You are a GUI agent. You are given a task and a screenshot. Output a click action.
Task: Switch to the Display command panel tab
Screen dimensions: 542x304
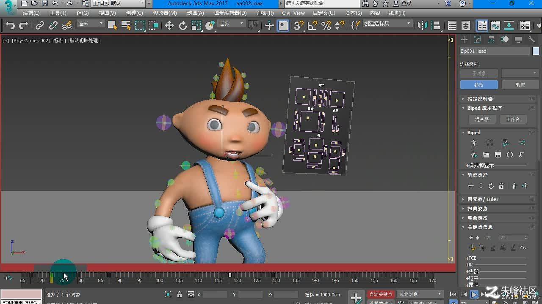tap(518, 40)
